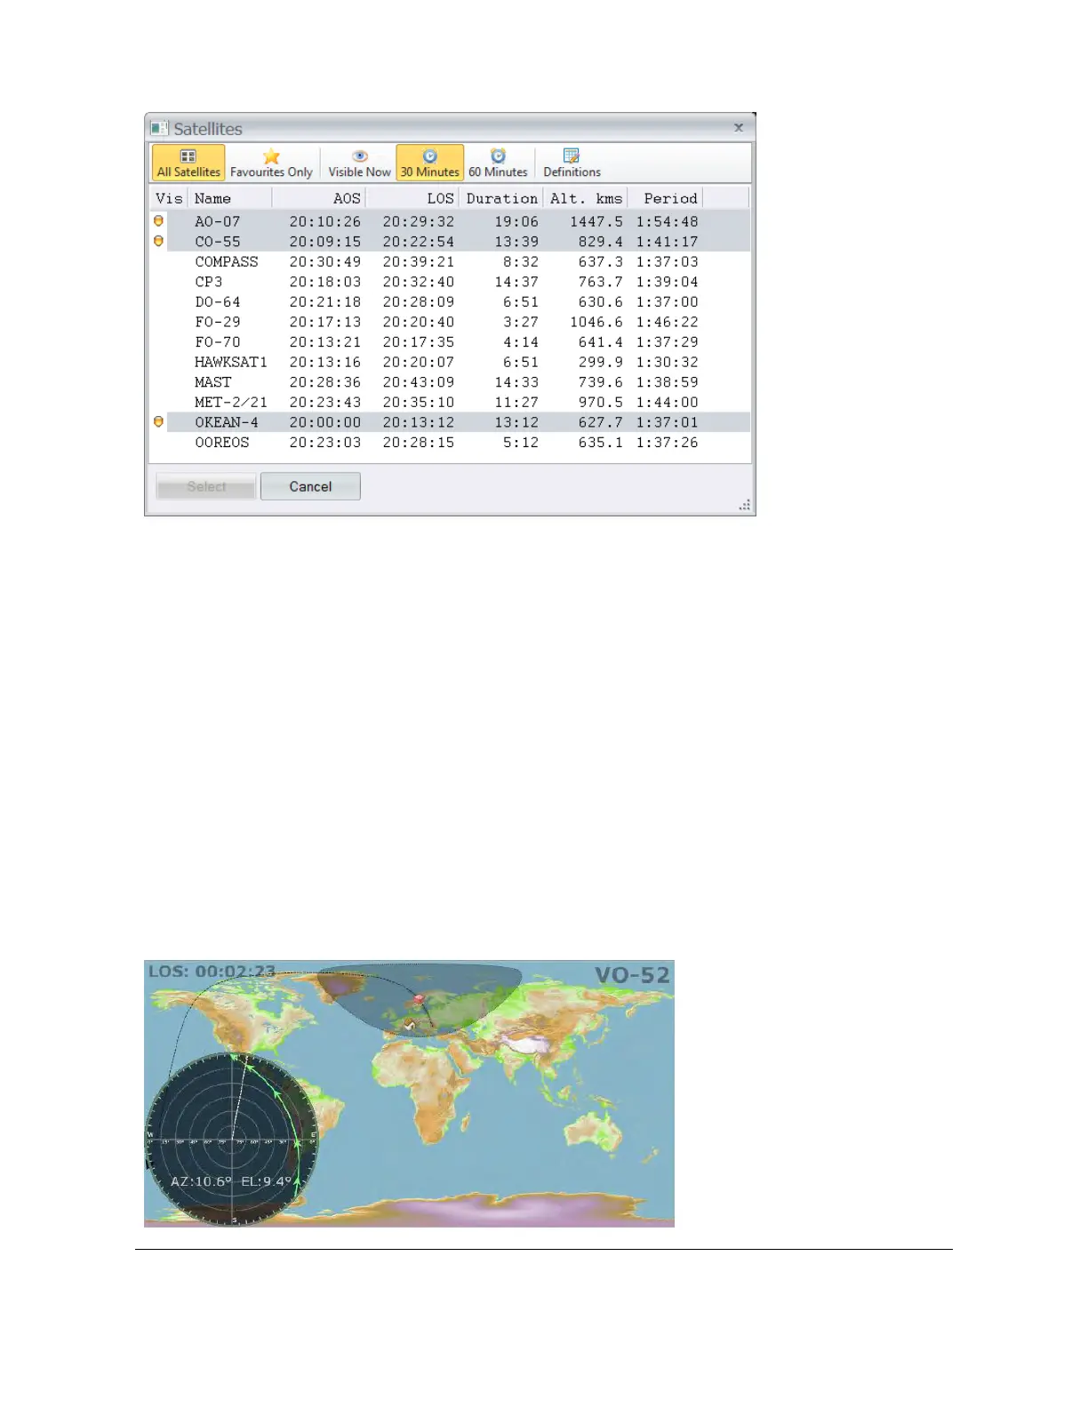Select the HAWKSAT1 satellite row

click(x=451, y=362)
